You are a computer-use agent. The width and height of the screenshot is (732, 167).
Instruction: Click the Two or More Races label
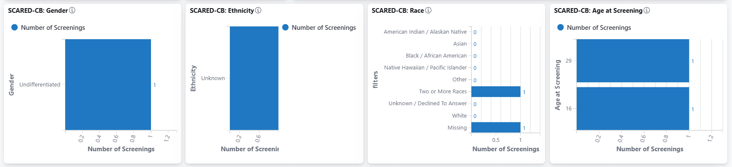[x=443, y=92]
